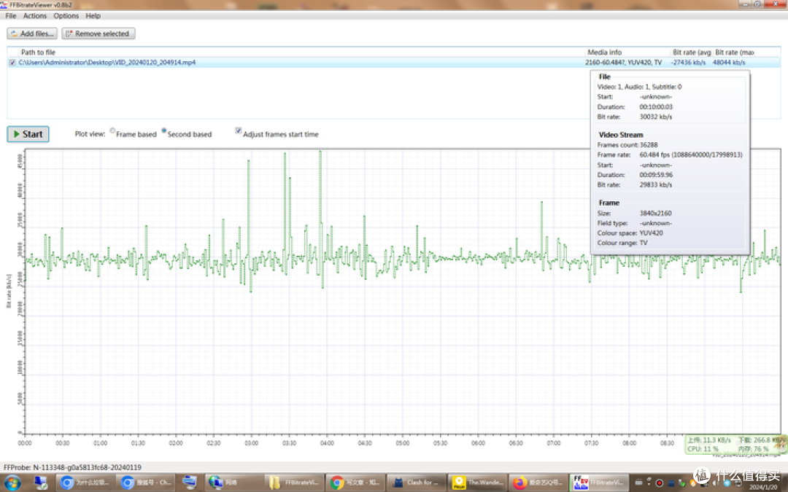Switch to the Clash for Windows taskbar item
The height and width of the screenshot is (492, 788).
414,482
